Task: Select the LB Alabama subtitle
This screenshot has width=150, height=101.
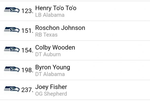Action: pos(50,15)
